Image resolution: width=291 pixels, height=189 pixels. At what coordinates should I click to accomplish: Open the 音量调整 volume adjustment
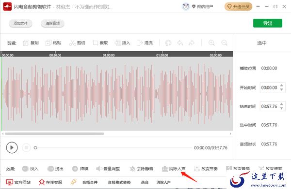click(108, 169)
